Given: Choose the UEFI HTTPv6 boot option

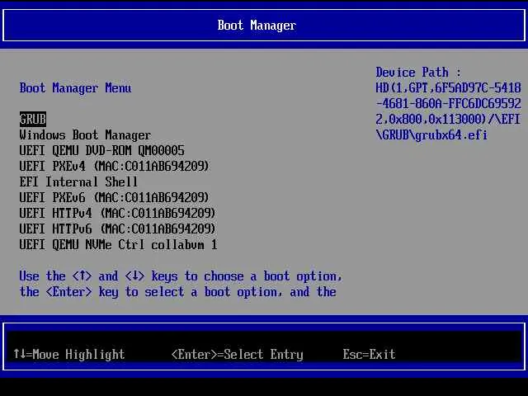Looking at the screenshot, I should [x=117, y=229].
